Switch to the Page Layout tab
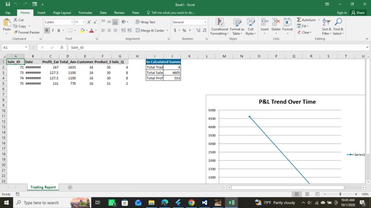 62,13
